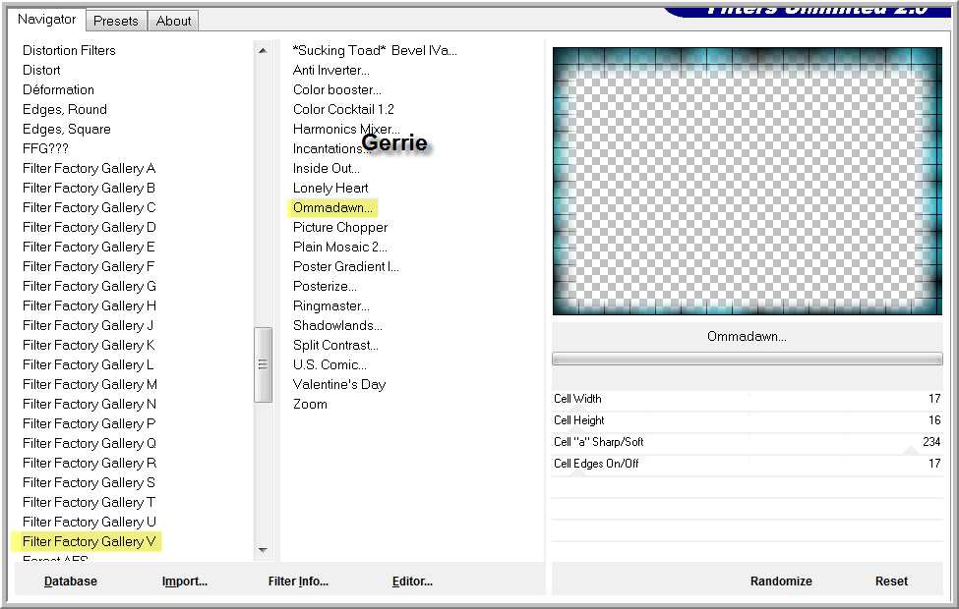Switch to the Presets tab
Image resolution: width=959 pixels, height=609 pixels.
point(118,21)
